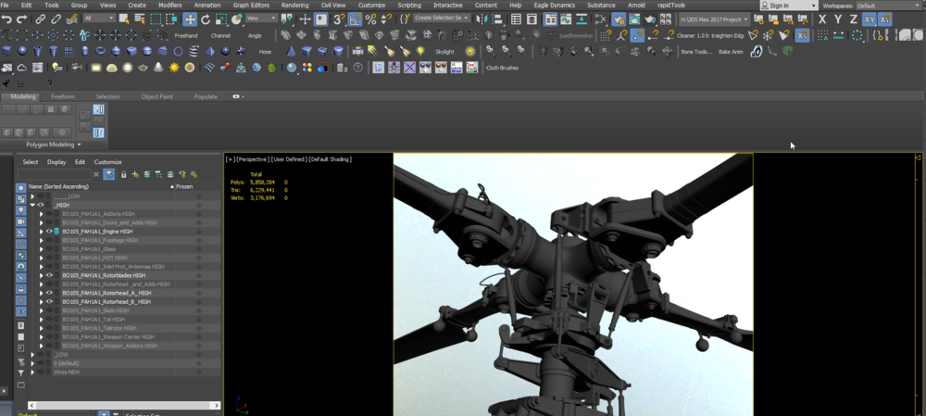Click the Link selection chain icon
926x416 pixels.
41,19
